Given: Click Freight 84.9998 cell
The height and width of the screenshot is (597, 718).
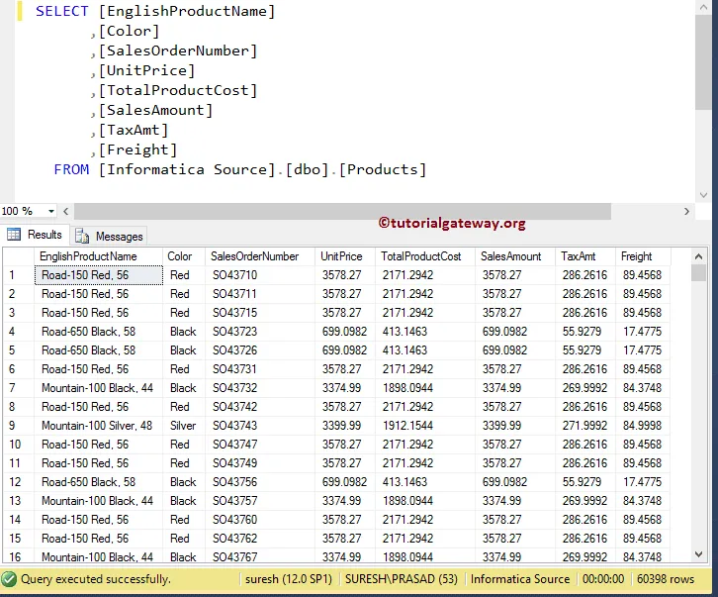Looking at the screenshot, I should pos(643,426).
